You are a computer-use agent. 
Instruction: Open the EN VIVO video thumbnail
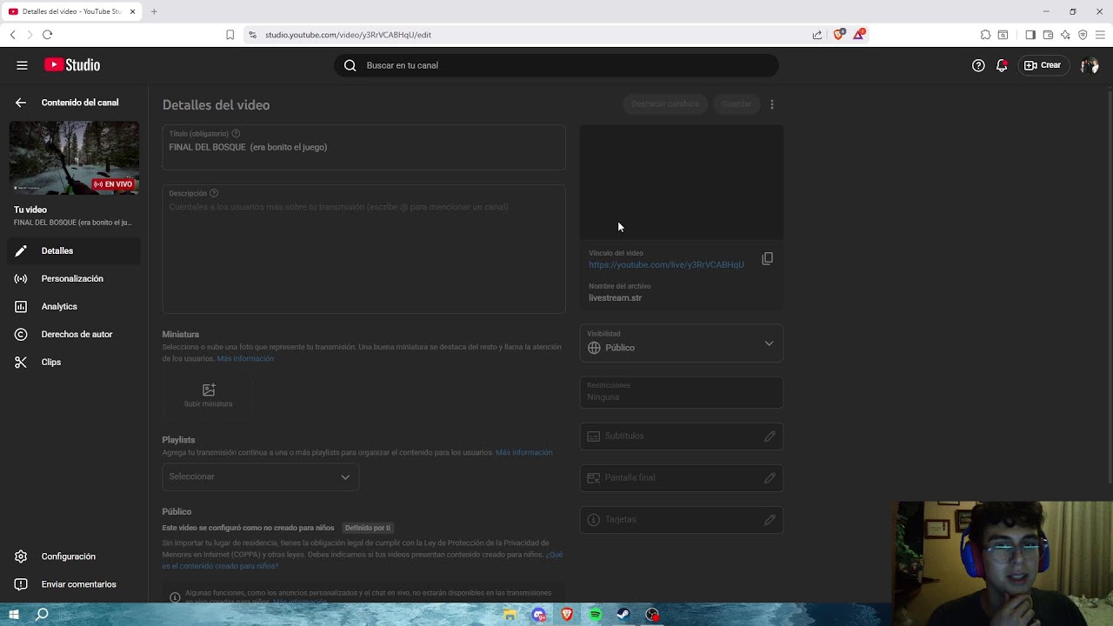pos(74,157)
